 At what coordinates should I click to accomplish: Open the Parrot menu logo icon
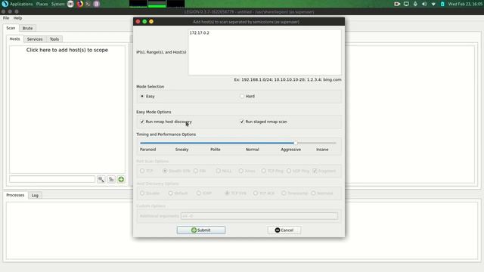[x=5, y=4]
